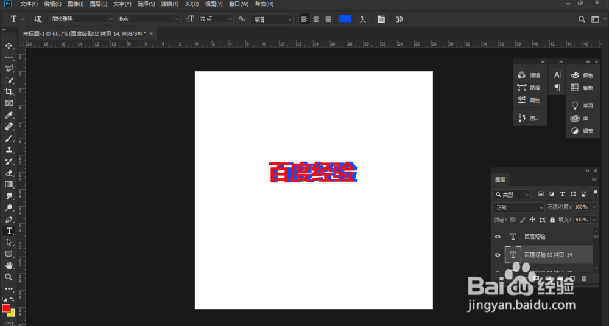
Task: Click the 3D button in options bar
Action: [x=399, y=19]
